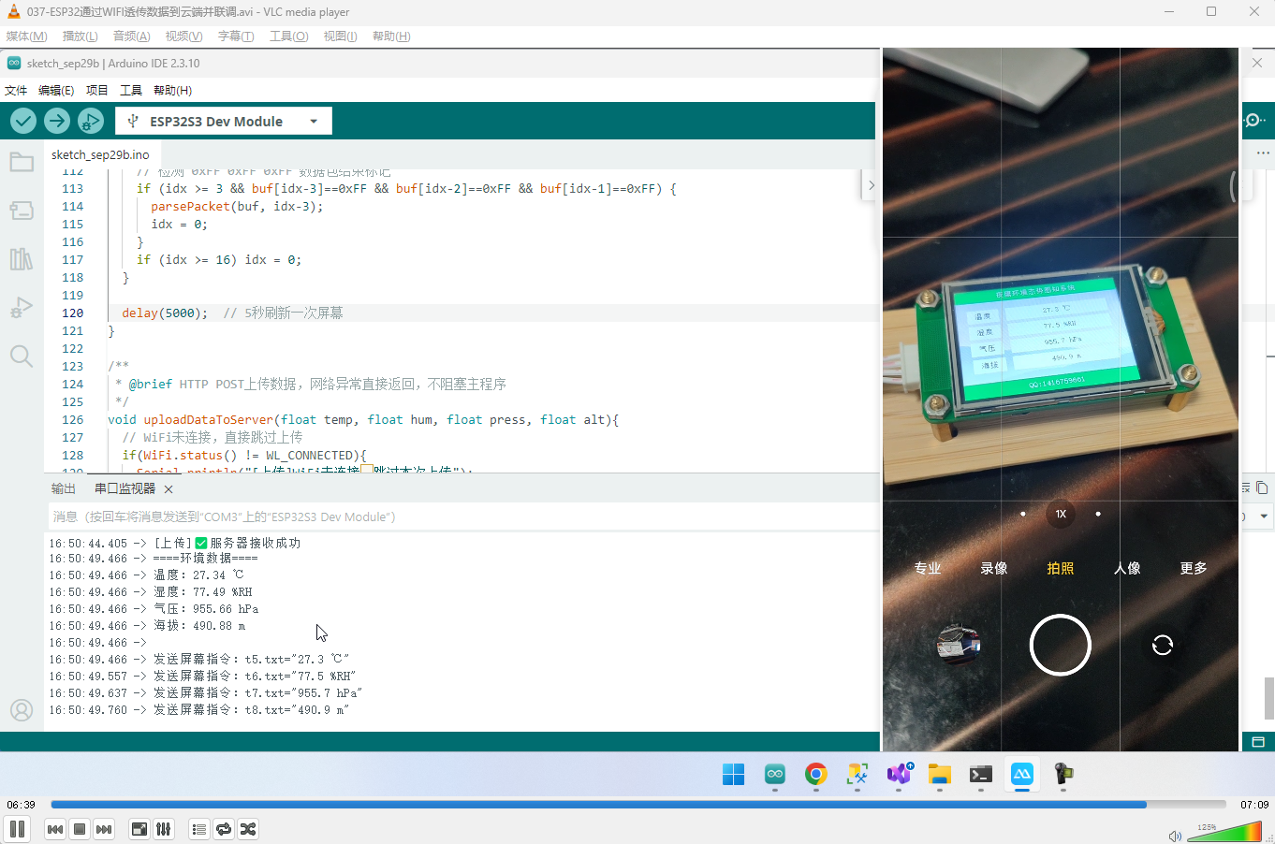
Task: Open the VLC 工具(O) menu
Action: [288, 36]
